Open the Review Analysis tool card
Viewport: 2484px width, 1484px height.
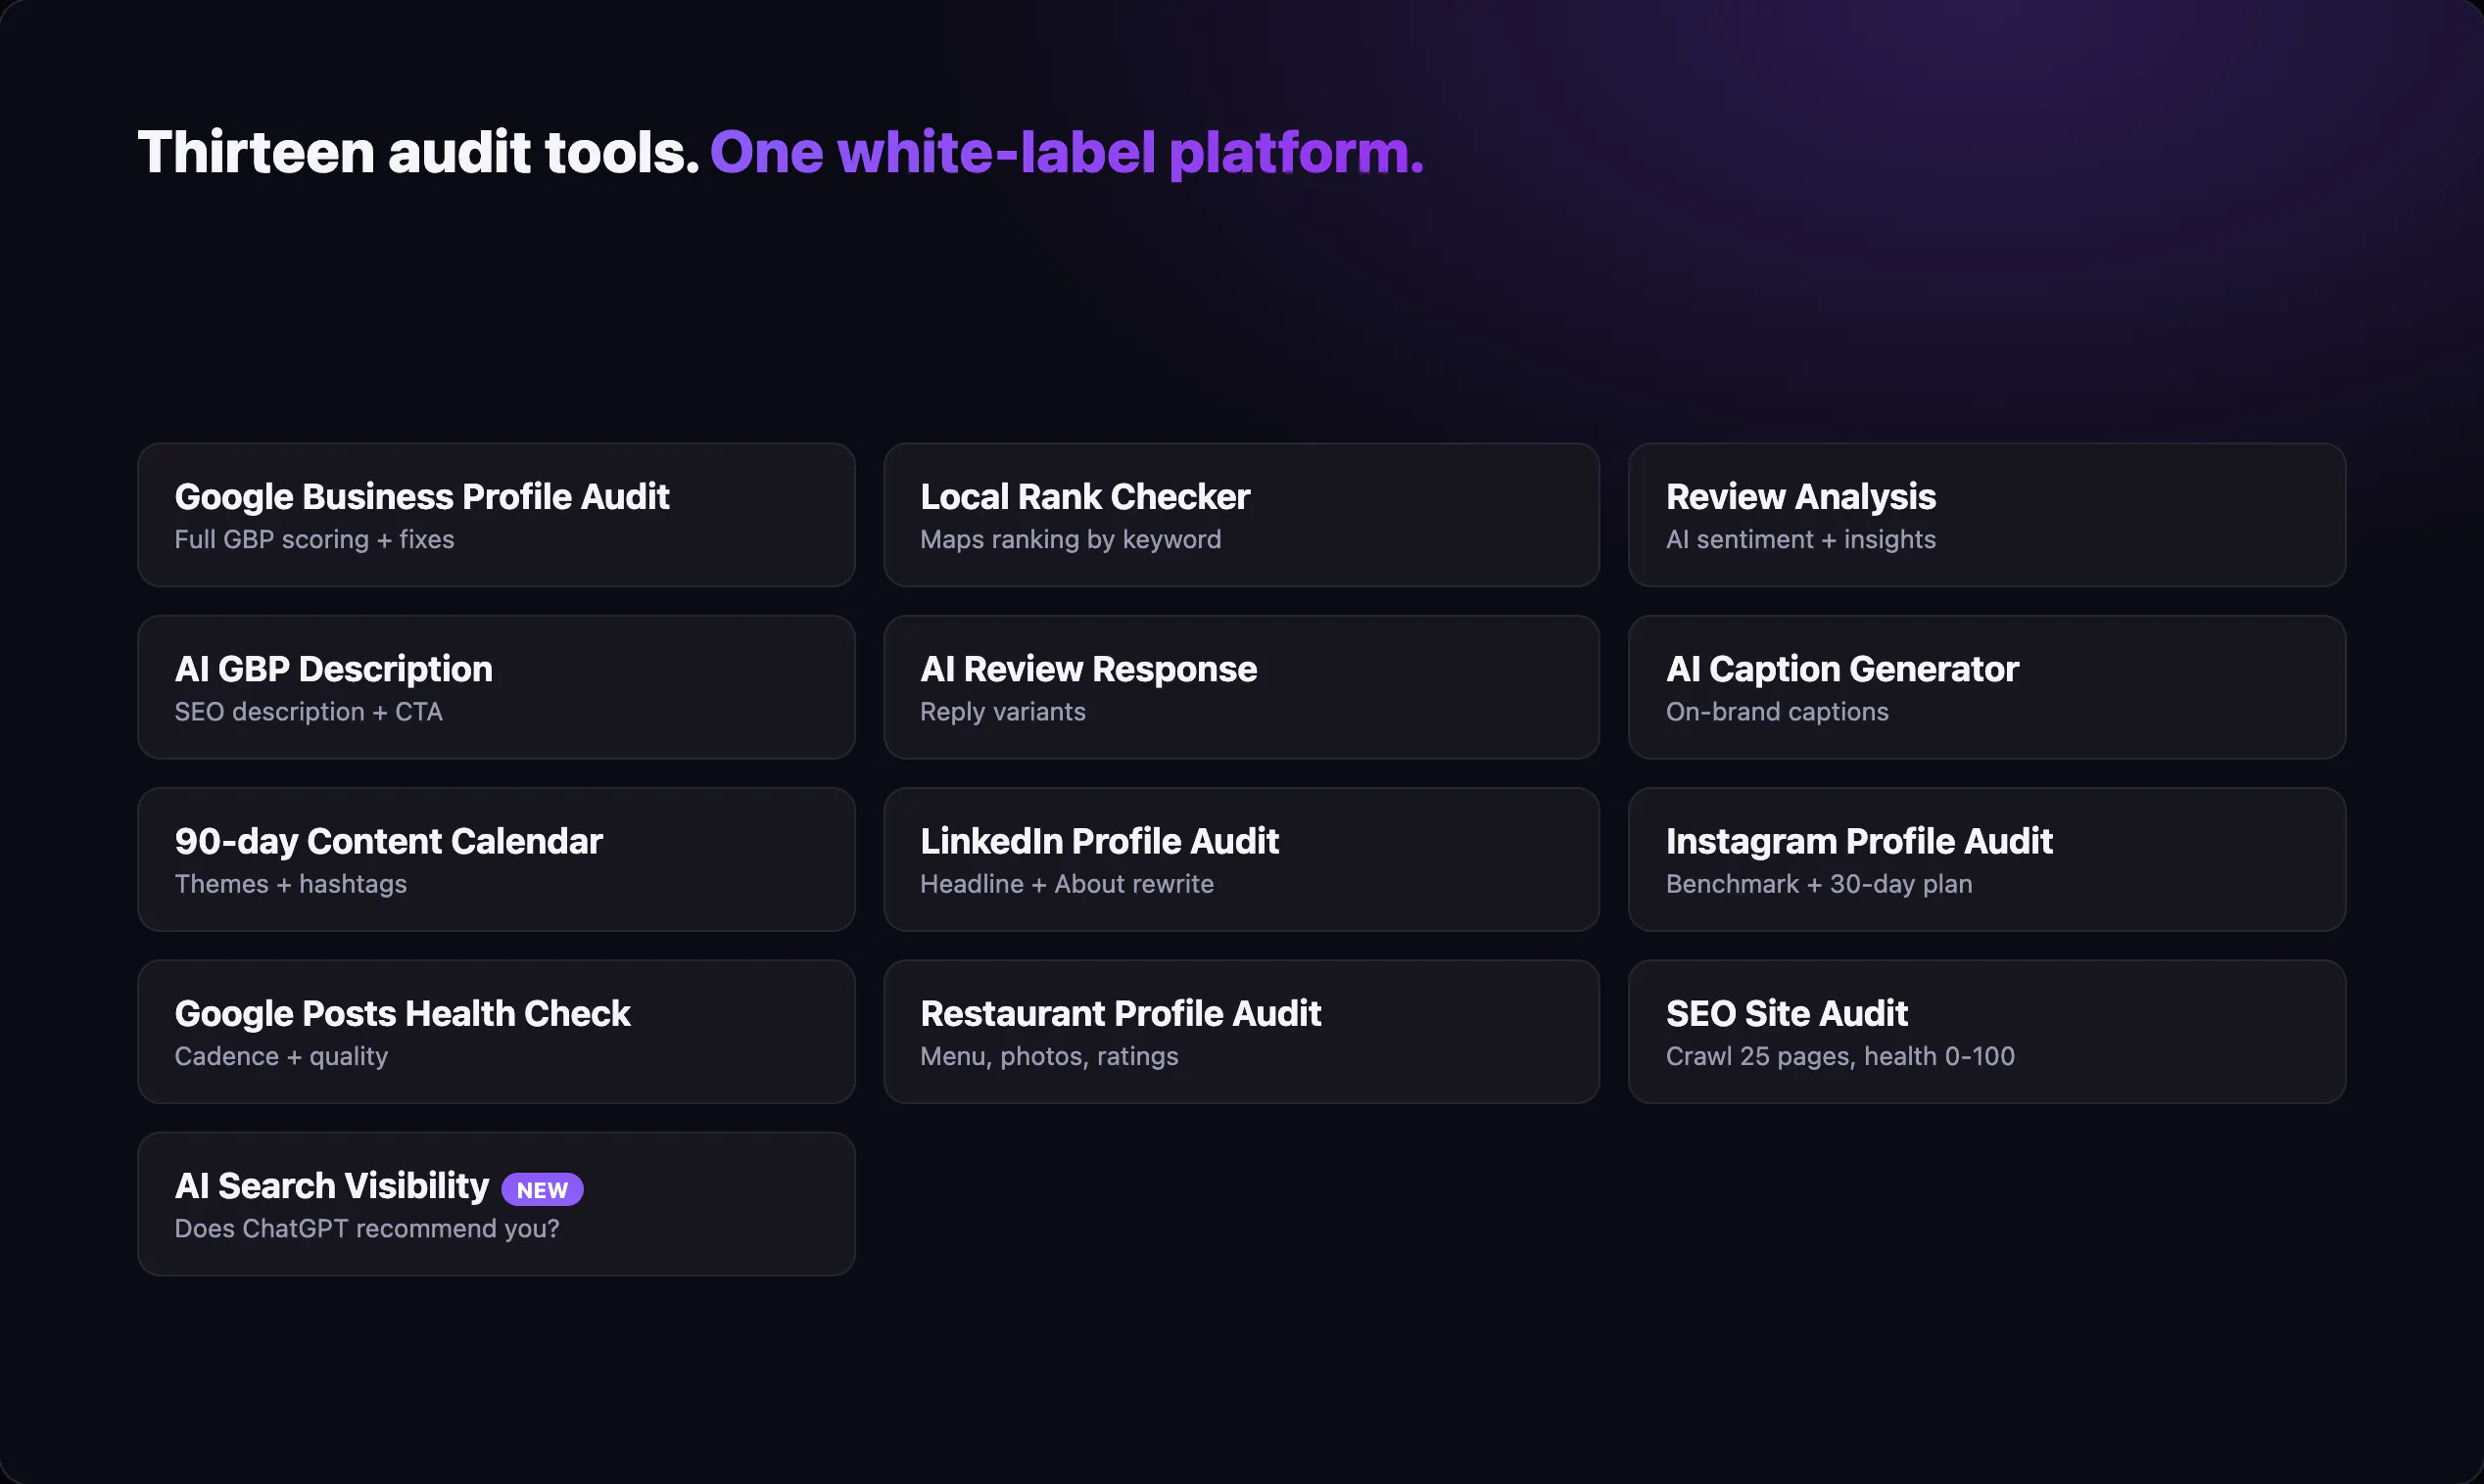(1986, 515)
